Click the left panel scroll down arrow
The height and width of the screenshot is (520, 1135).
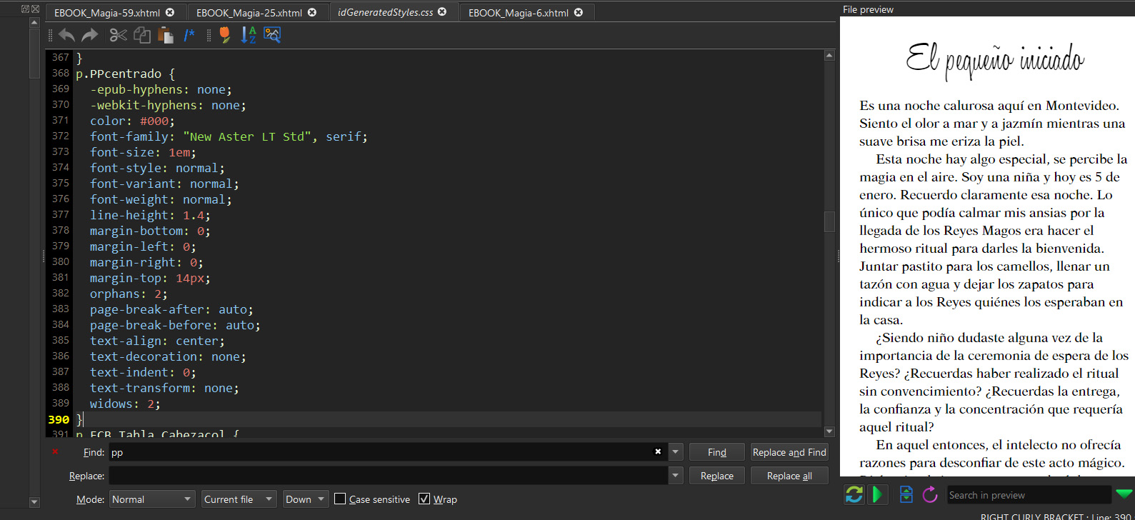34,502
